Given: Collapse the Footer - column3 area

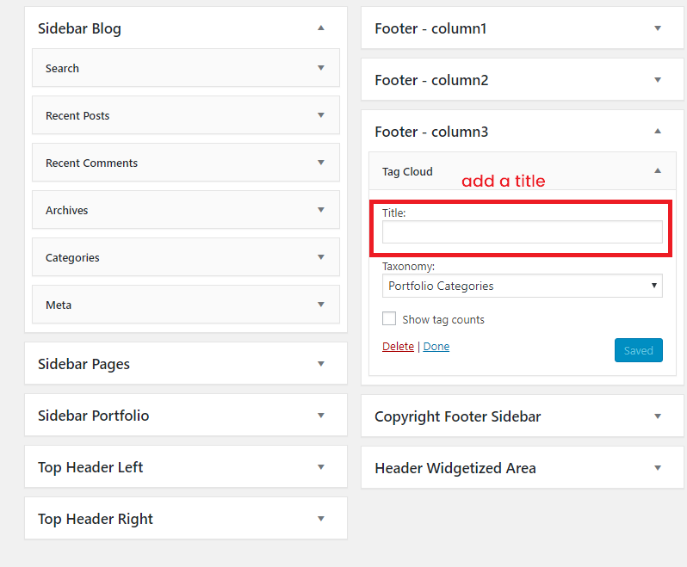Looking at the screenshot, I should [657, 132].
